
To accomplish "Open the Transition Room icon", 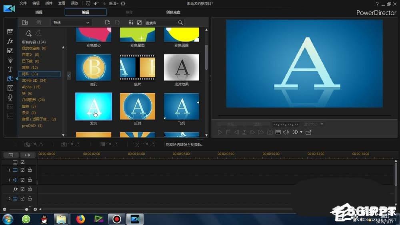I will click(x=10, y=78).
